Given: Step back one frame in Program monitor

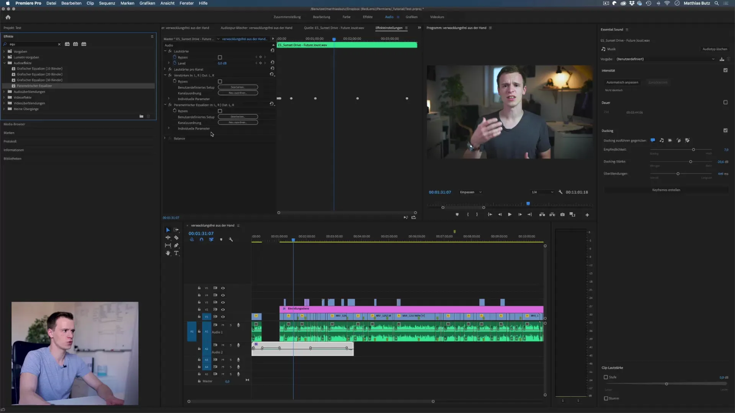Looking at the screenshot, I should (x=500, y=215).
